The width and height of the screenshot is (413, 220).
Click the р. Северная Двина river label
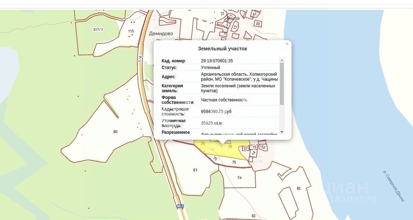pyautogui.click(x=394, y=186)
